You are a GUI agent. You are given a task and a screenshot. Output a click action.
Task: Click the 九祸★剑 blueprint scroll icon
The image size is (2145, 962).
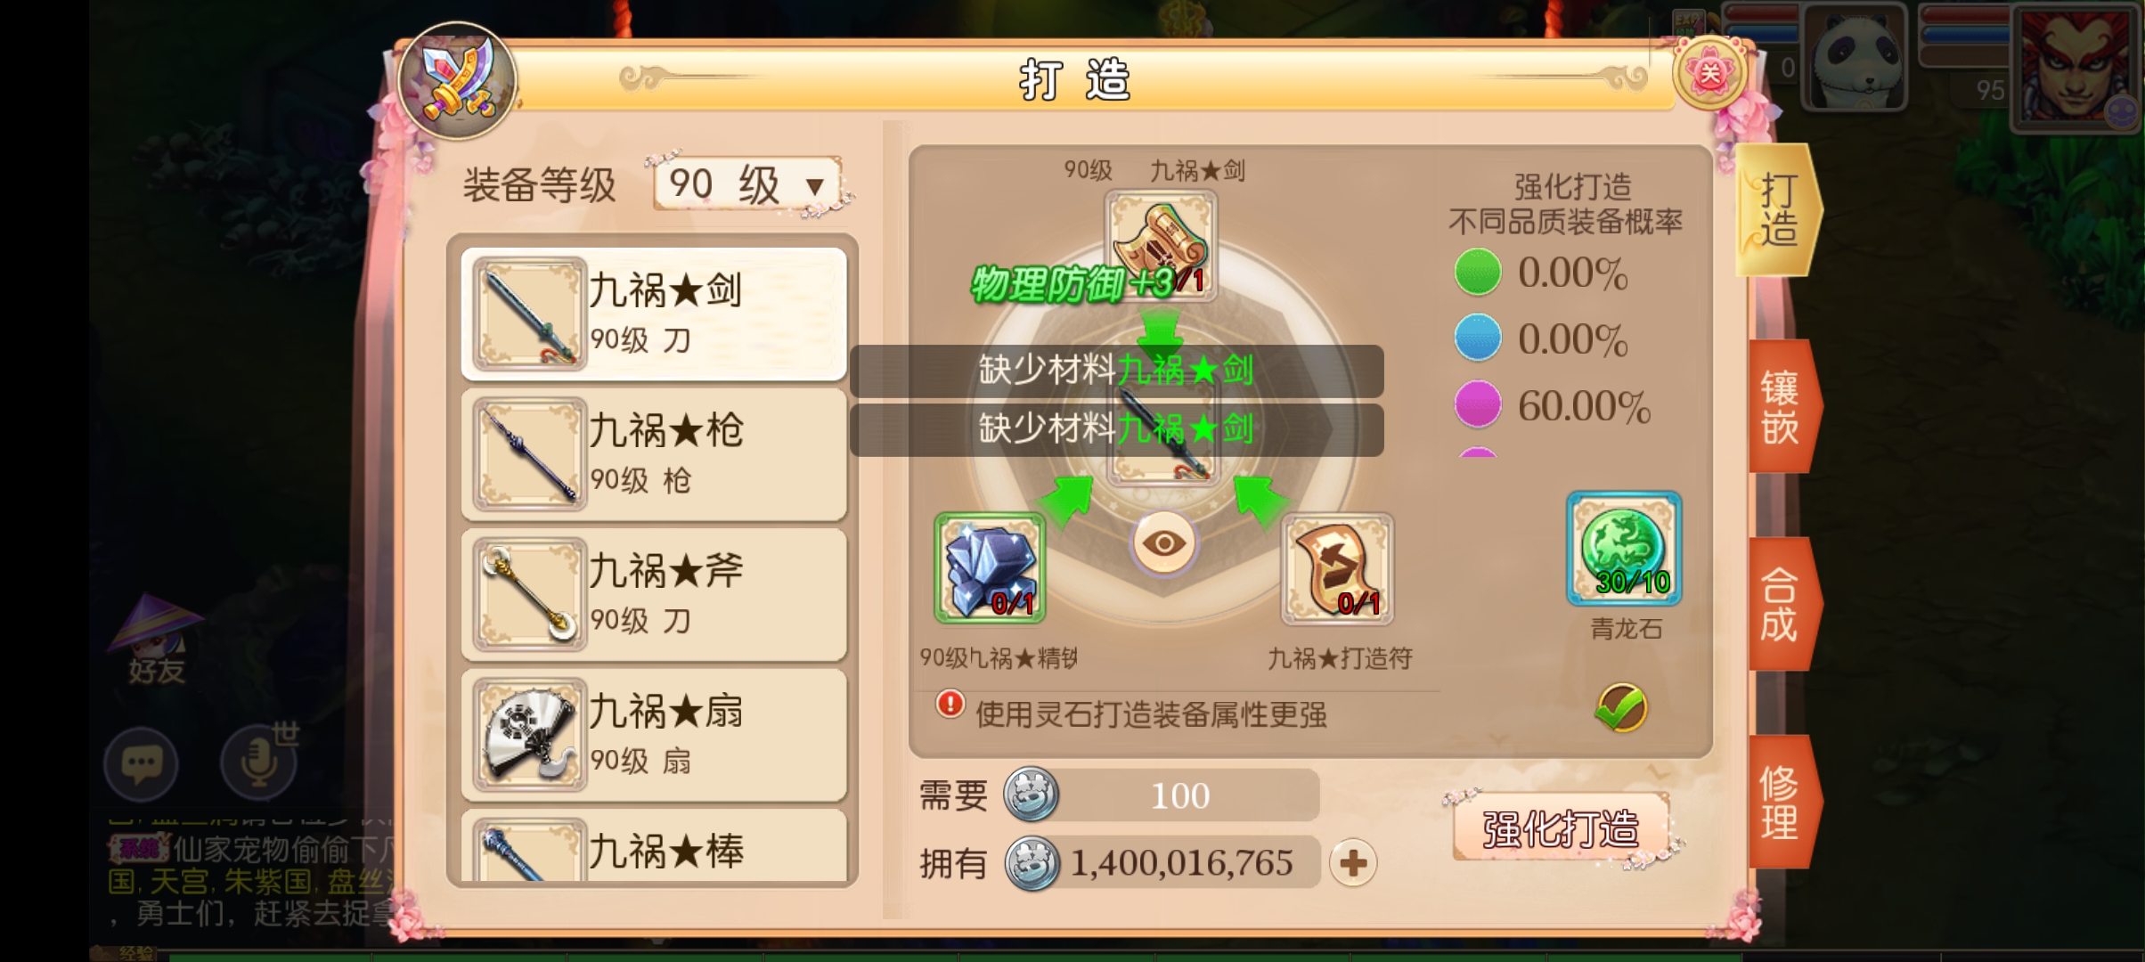pos(1161,245)
